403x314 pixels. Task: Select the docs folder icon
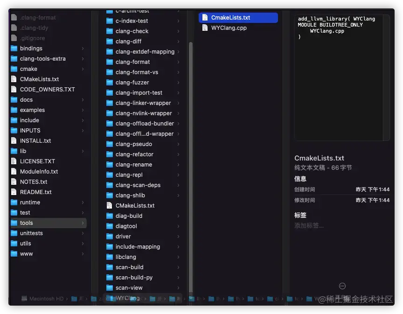click(x=14, y=99)
